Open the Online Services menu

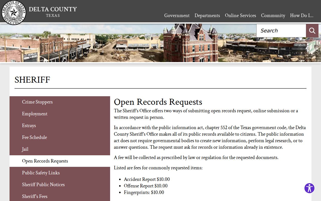(x=240, y=16)
